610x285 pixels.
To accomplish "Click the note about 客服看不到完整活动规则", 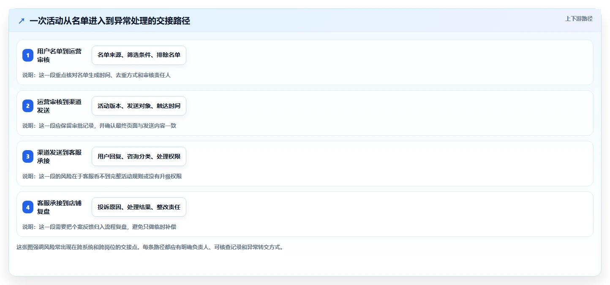I will (x=102, y=176).
